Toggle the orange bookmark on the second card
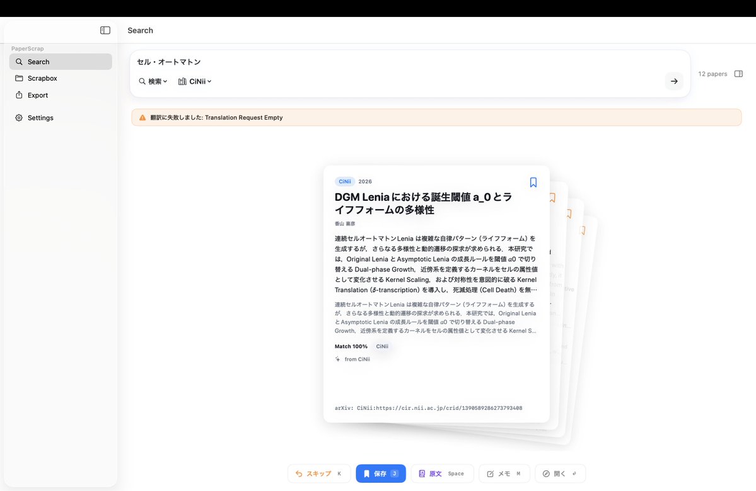756x491 pixels. click(x=553, y=198)
